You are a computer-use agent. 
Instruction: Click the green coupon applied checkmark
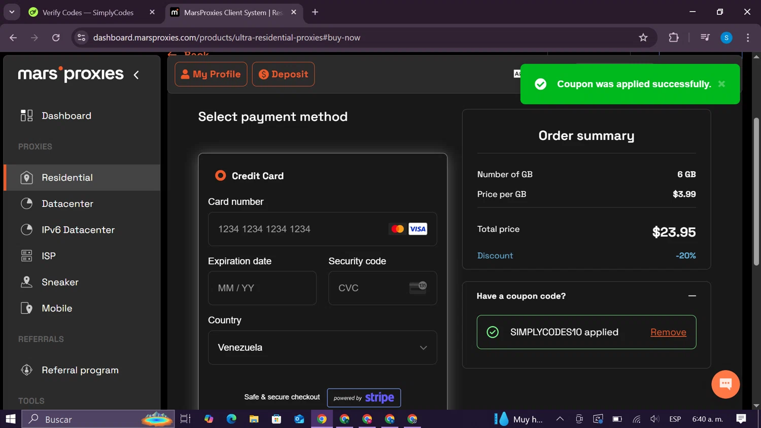coord(493,332)
